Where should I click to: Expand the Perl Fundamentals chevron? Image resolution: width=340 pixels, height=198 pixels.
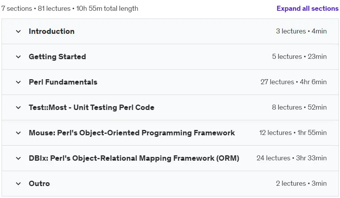[19, 82]
